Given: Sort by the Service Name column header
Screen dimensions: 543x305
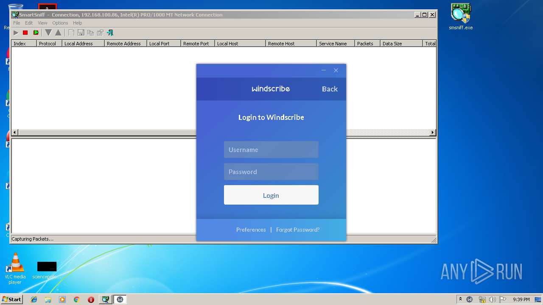Looking at the screenshot, I should coord(336,43).
